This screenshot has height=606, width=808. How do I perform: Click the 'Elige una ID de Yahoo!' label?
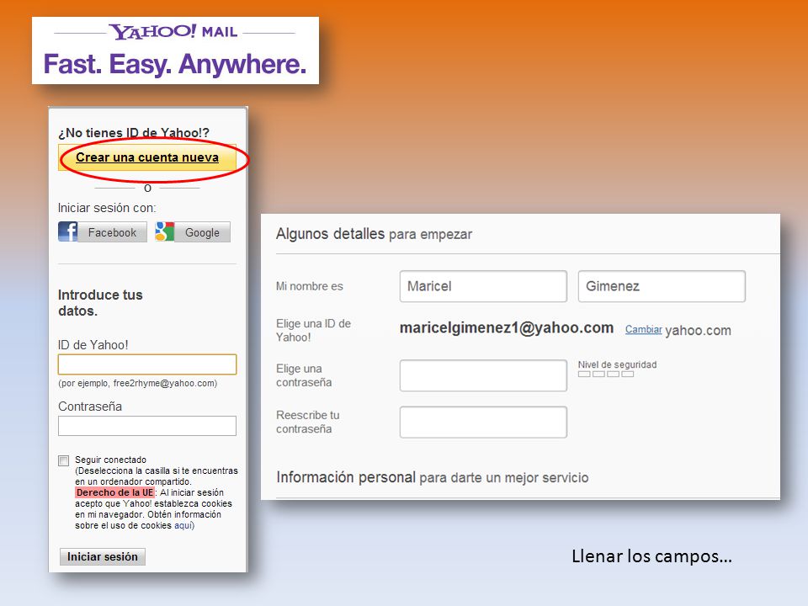313,330
